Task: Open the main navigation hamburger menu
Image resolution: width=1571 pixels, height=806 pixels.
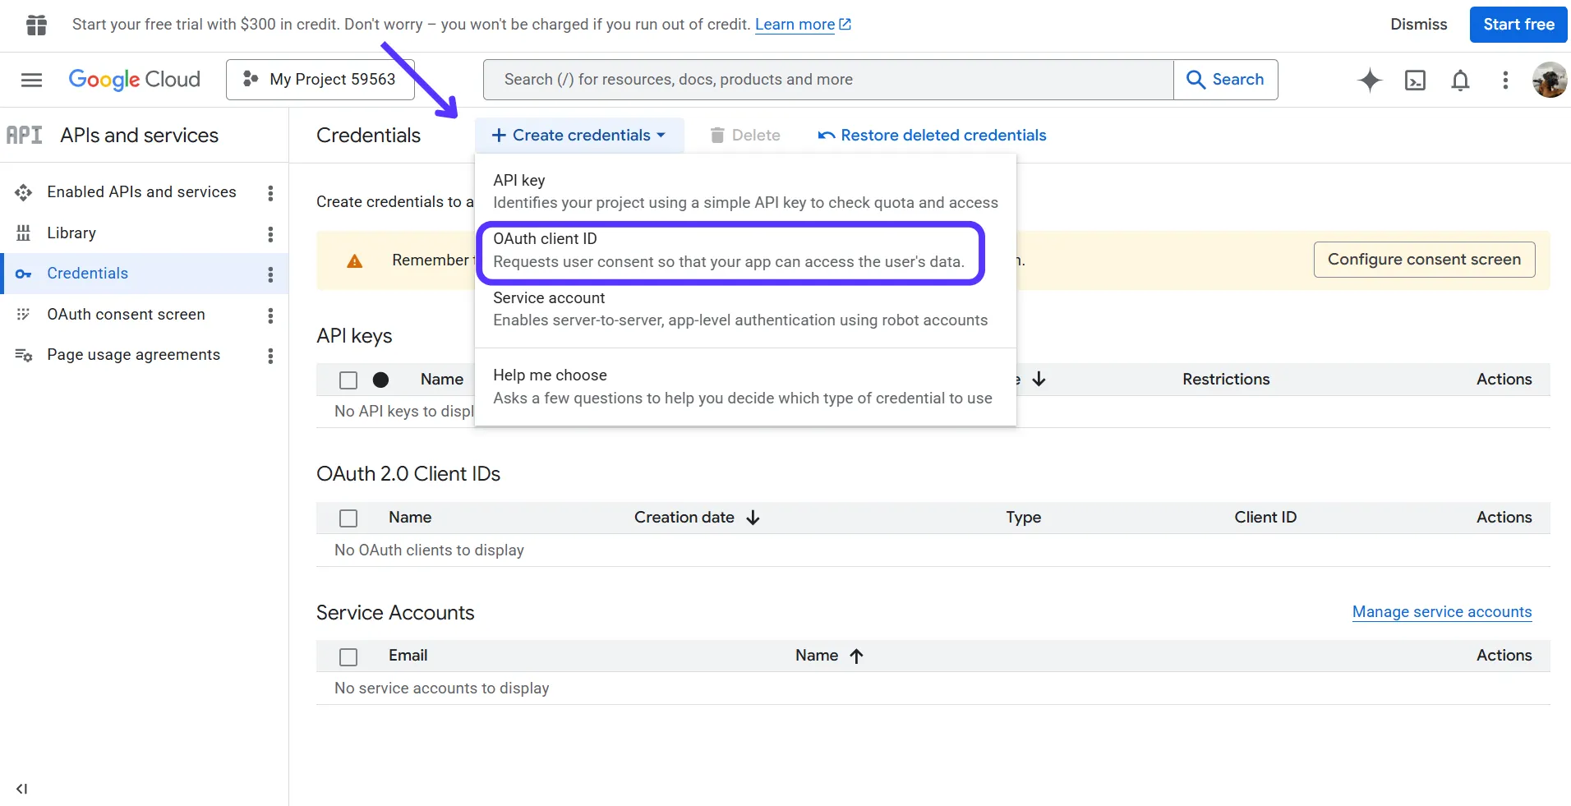Action: pos(31,80)
